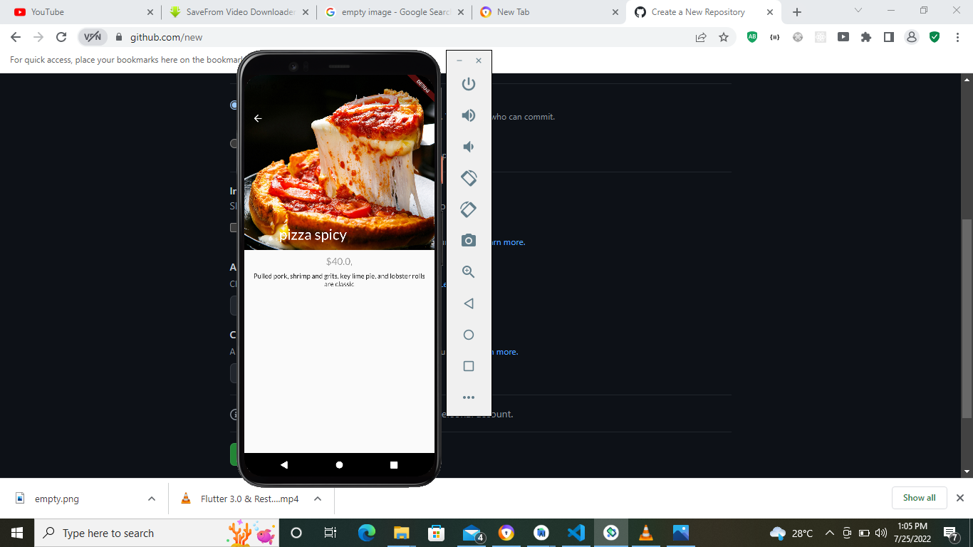Switch to the YouTube tab

(x=71, y=11)
